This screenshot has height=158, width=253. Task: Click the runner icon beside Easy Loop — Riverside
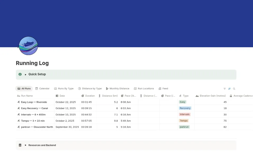pos(18,102)
